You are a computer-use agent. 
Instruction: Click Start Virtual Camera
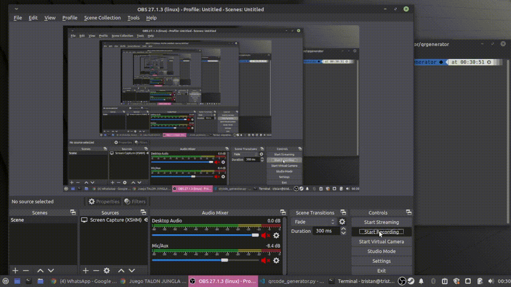[381, 242]
